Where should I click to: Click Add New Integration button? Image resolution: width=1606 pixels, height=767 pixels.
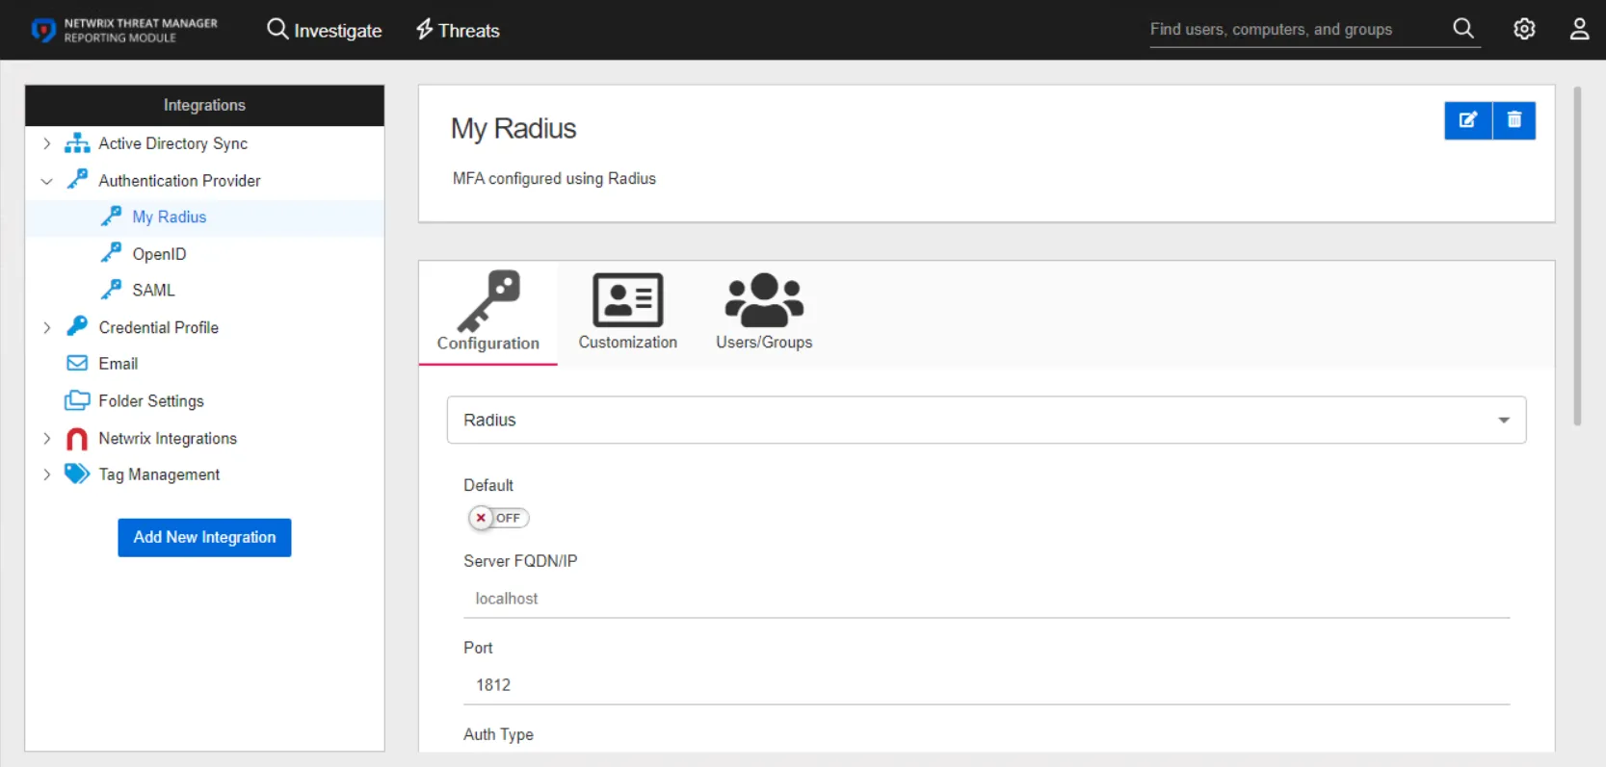click(x=204, y=537)
